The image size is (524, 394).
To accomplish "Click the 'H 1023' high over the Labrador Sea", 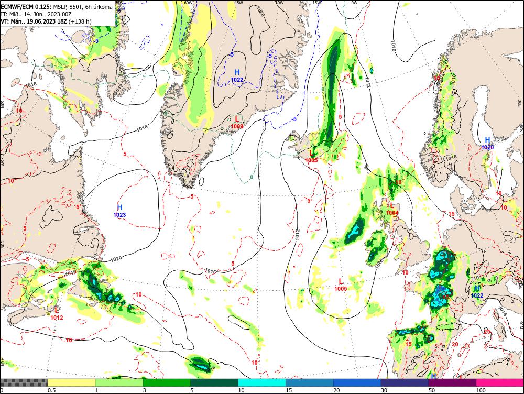I will [119, 211].
